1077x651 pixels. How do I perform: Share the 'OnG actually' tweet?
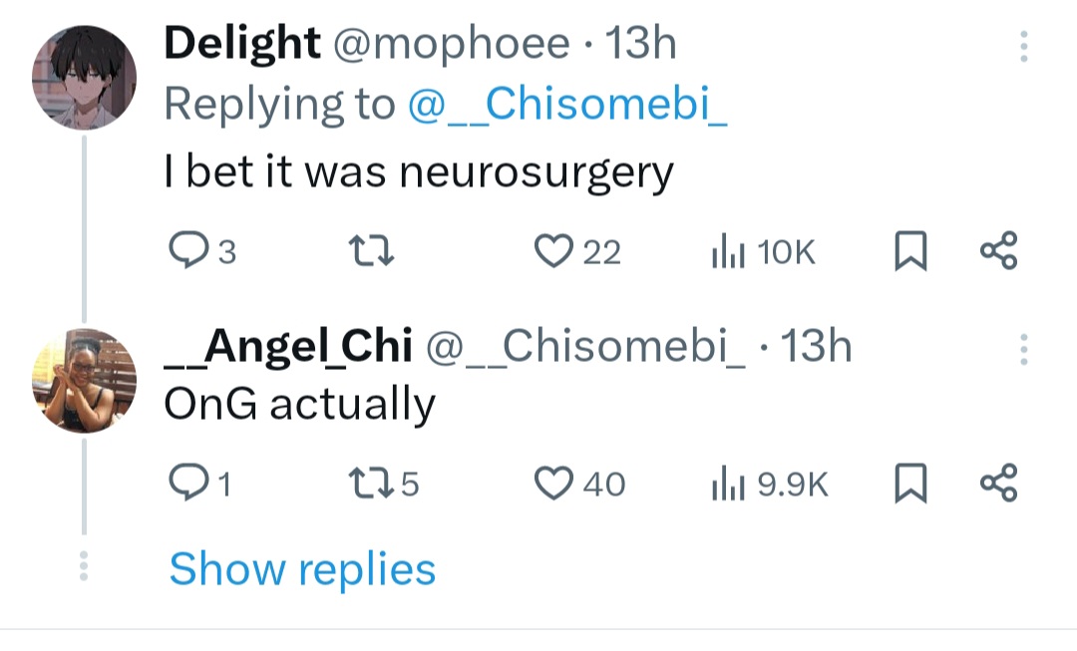pyautogui.click(x=999, y=484)
